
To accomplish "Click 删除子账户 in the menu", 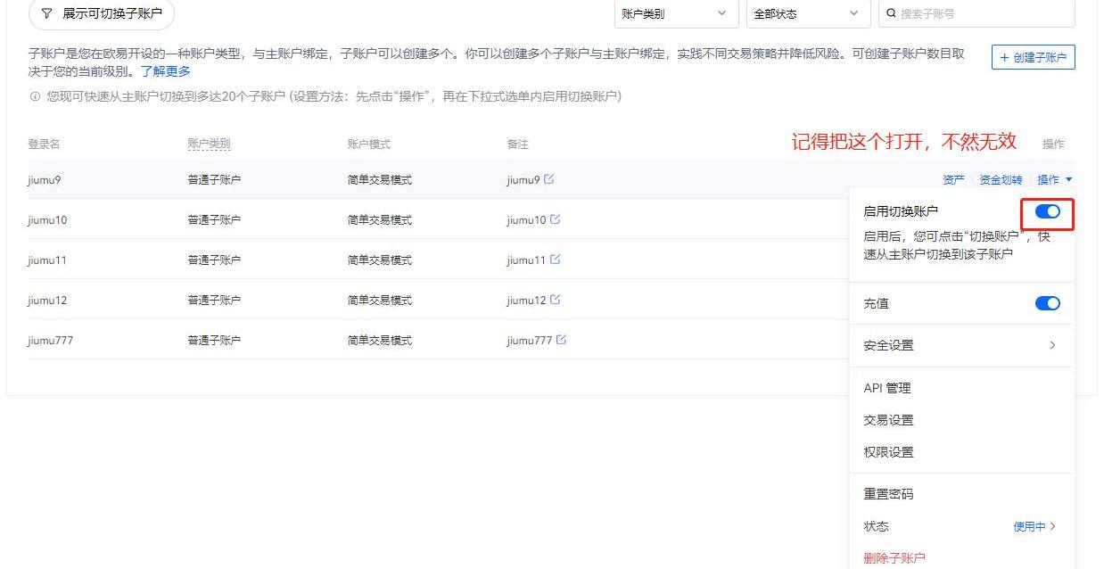I will 894,558.
